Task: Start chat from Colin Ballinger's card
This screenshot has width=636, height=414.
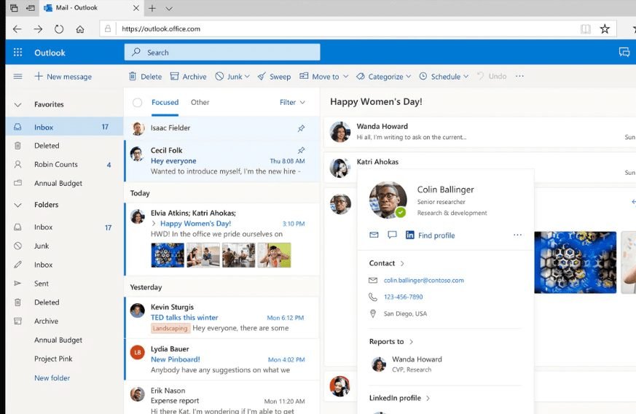Action: click(392, 235)
